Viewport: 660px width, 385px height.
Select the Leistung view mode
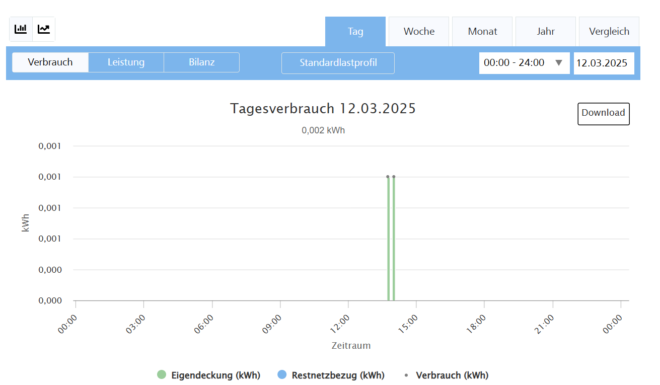point(126,62)
